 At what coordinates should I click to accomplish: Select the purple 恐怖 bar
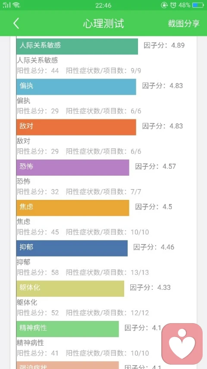pos(72,167)
